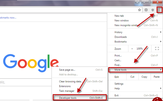The image size is (163, 101).
Task: Toggle fullscreen mode icon in Zoom row
Action: pos(157,48)
